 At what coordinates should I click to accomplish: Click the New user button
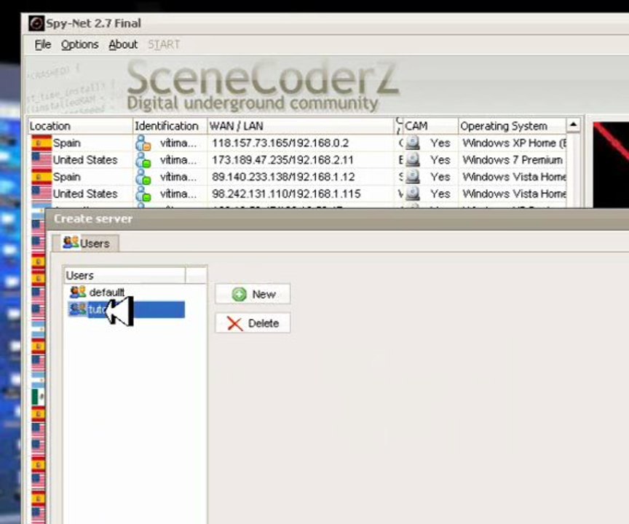(253, 294)
